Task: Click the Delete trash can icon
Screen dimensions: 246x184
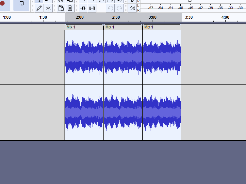Action: [x=70, y=8]
